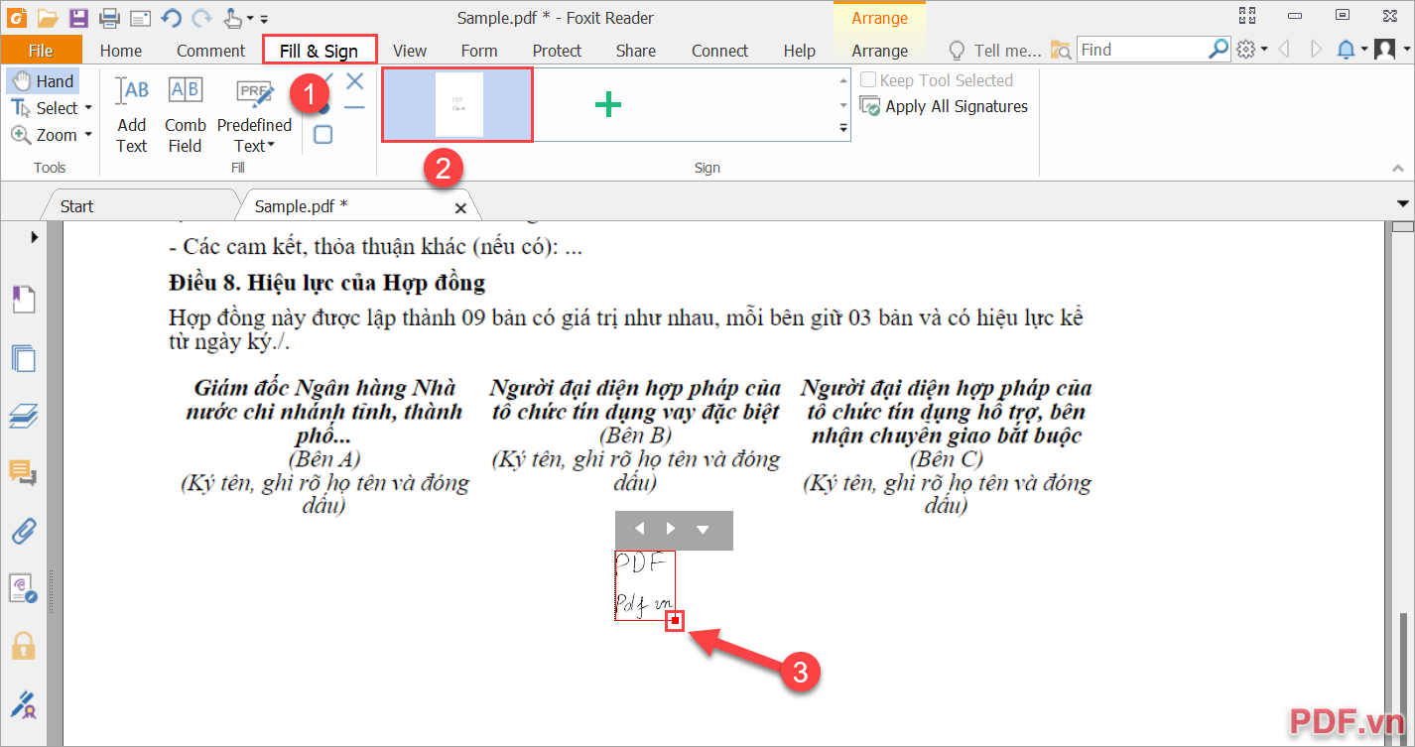Select the rounded rectangle fill tool

coord(323,135)
